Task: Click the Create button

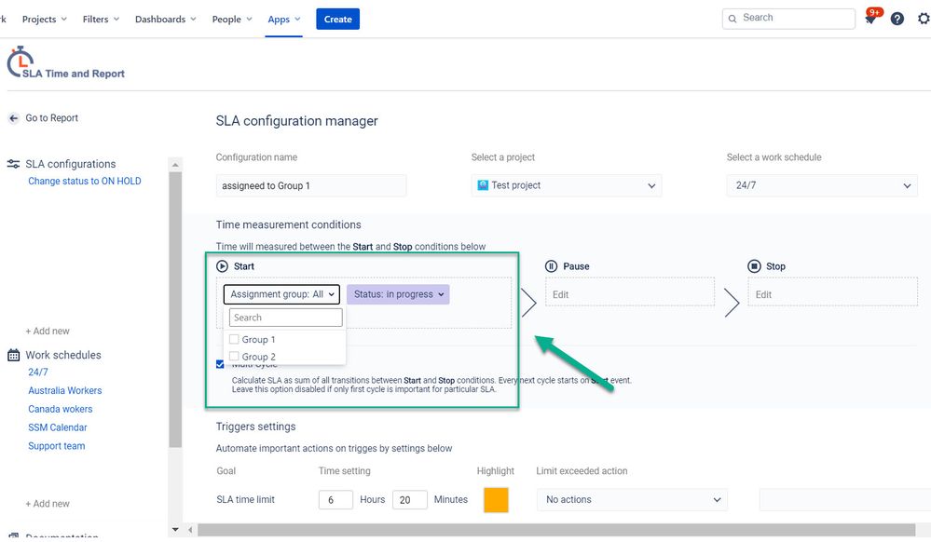Action: click(x=338, y=19)
